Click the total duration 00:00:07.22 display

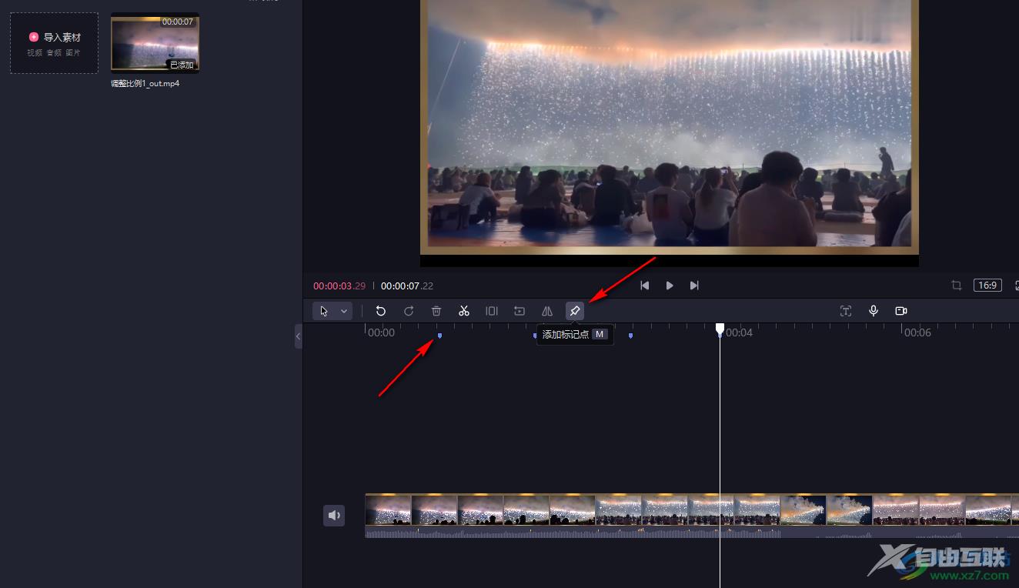[407, 286]
